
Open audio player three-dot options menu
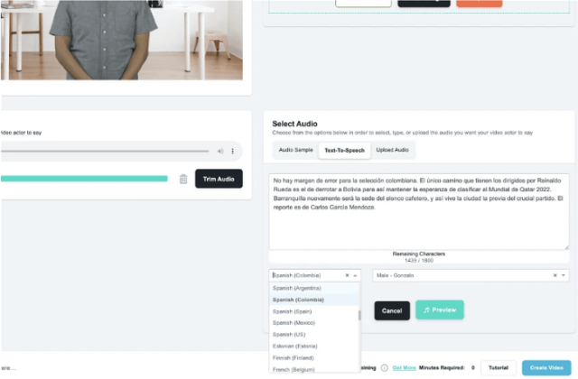pyautogui.click(x=233, y=151)
